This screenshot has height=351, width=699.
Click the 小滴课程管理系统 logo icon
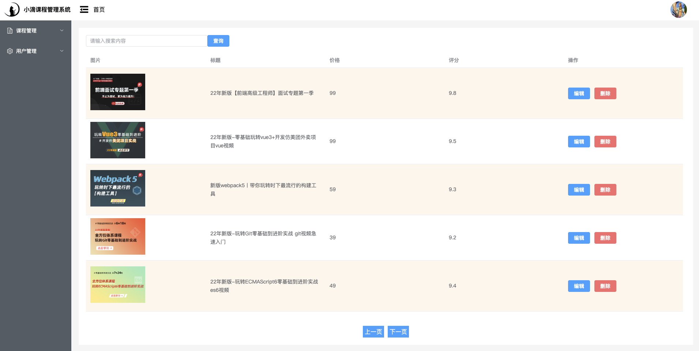12,9
